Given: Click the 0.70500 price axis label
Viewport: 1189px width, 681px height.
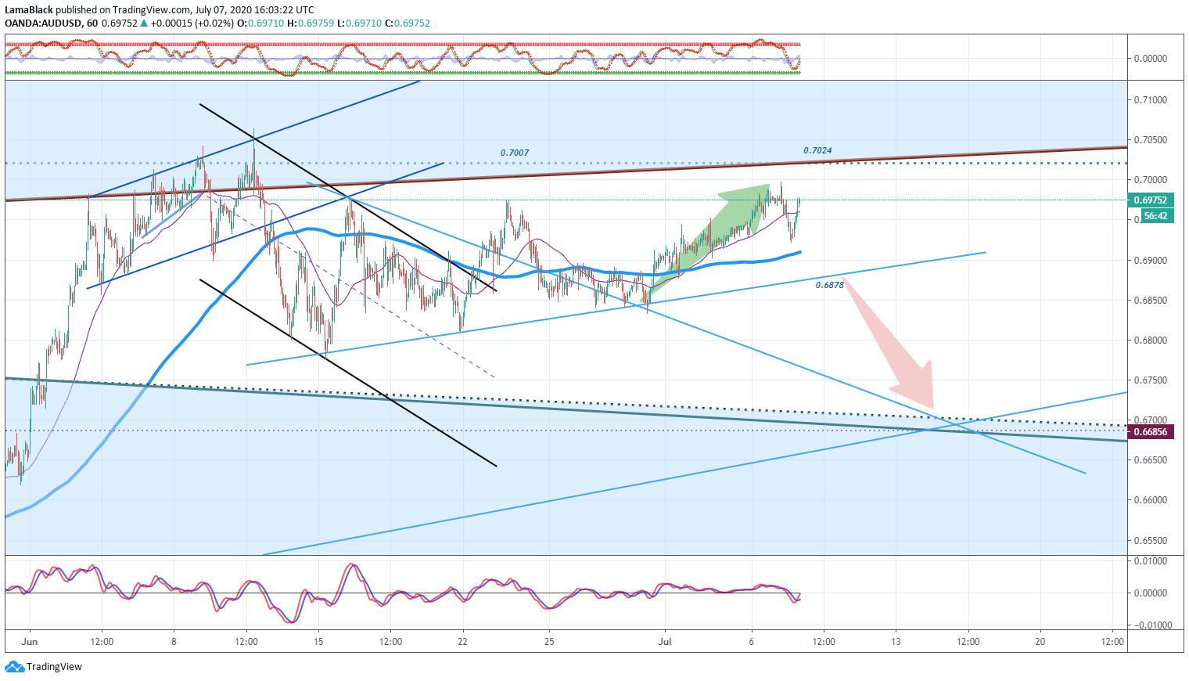Looking at the screenshot, I should (1150, 140).
